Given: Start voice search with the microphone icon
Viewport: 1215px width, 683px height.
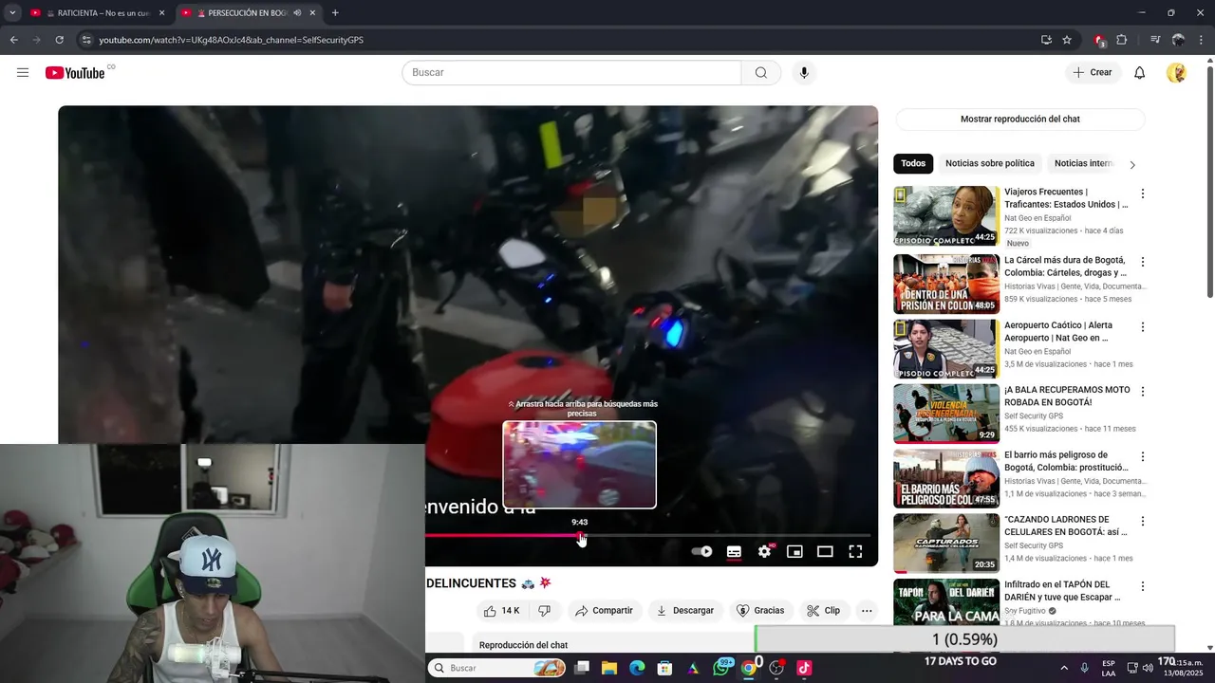Looking at the screenshot, I should pos(804,73).
